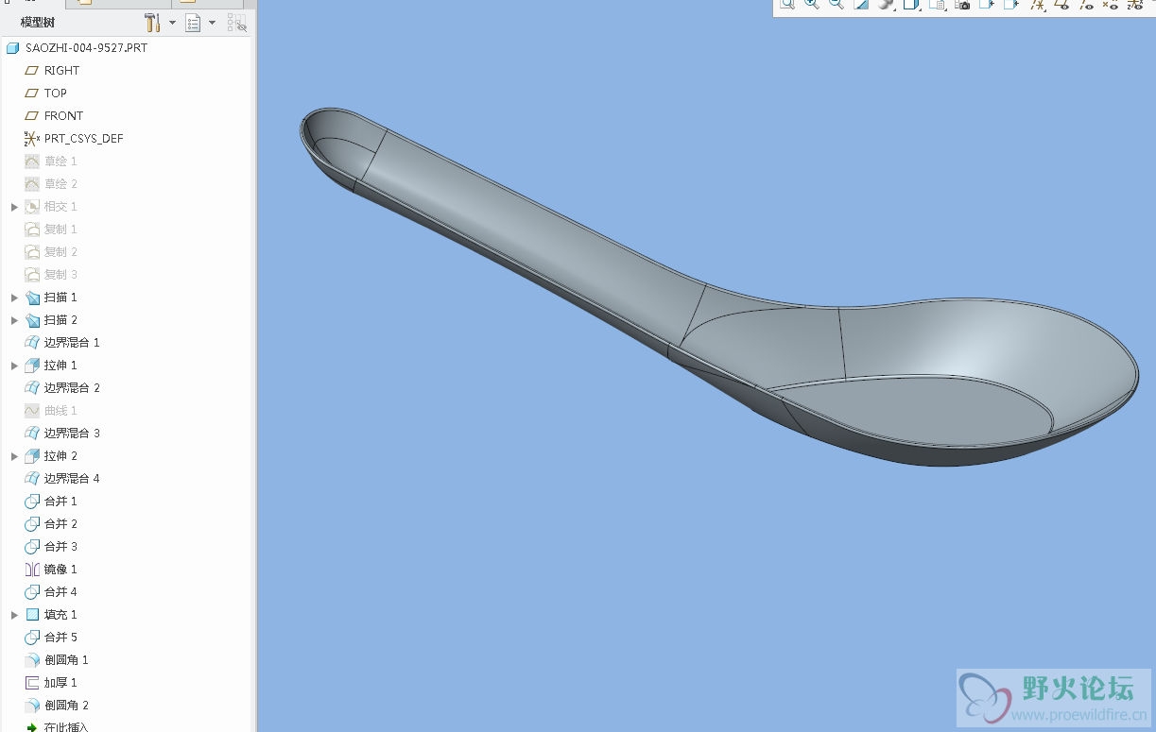
Task: Expand the 扫描 1 sweep feature
Action: click(x=14, y=297)
